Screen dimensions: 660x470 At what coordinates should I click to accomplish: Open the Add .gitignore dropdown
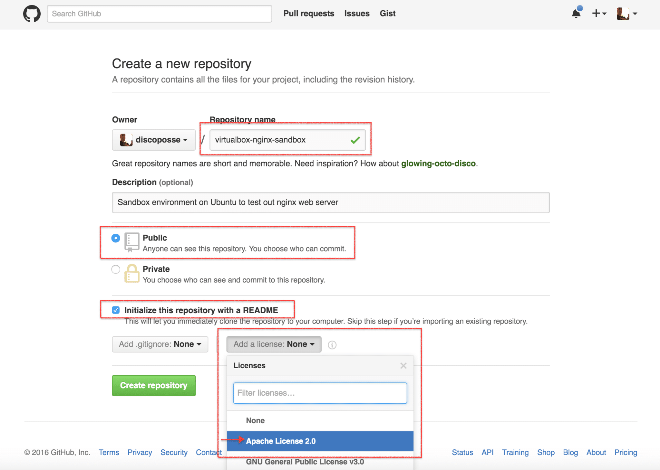[160, 344]
